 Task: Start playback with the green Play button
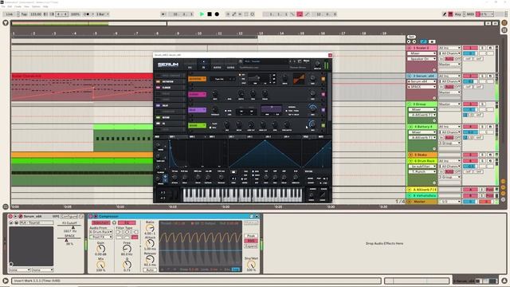(x=202, y=14)
